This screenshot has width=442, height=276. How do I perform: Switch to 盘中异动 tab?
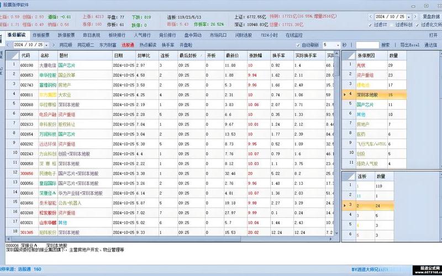(193, 35)
